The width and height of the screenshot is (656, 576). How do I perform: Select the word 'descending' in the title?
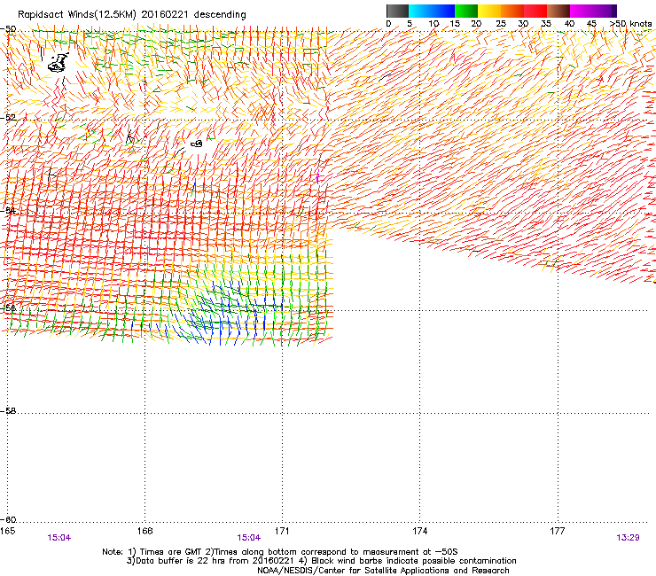click(220, 15)
